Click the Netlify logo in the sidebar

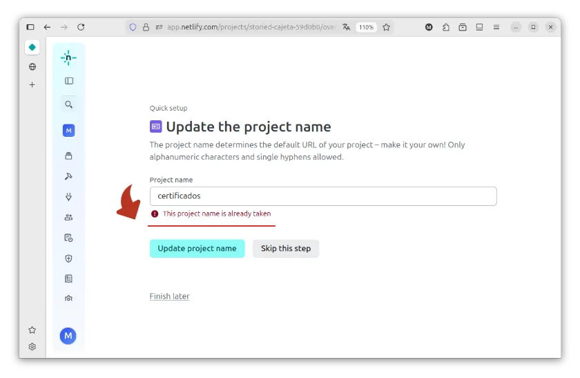[x=68, y=58]
